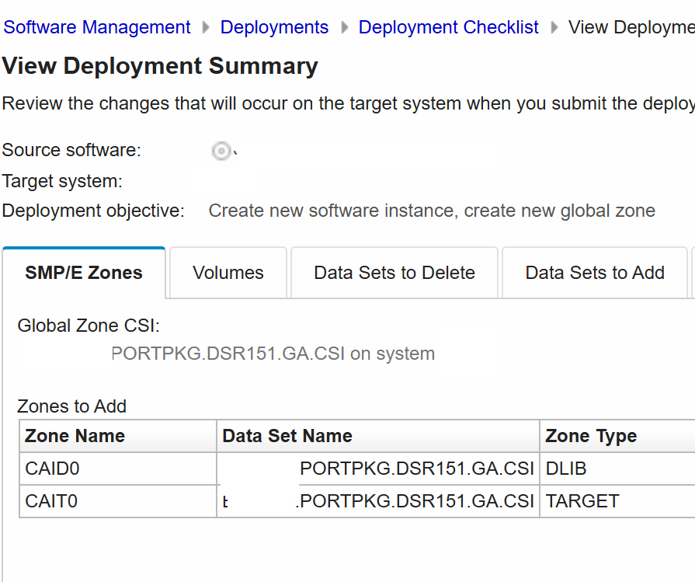Click the DLIB zone type cell
The image size is (695, 582).
(568, 469)
